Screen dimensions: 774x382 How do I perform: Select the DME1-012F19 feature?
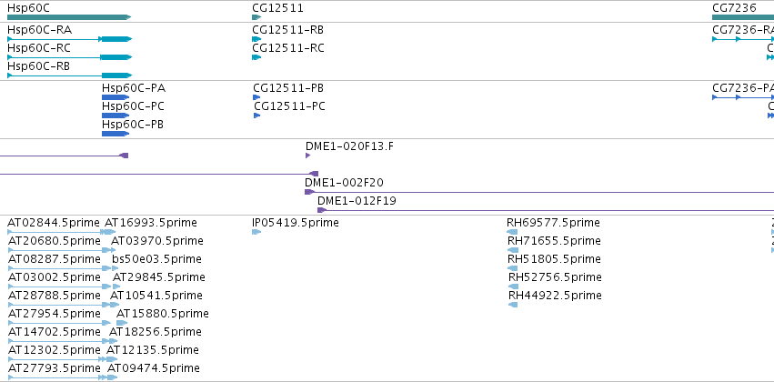coord(546,210)
